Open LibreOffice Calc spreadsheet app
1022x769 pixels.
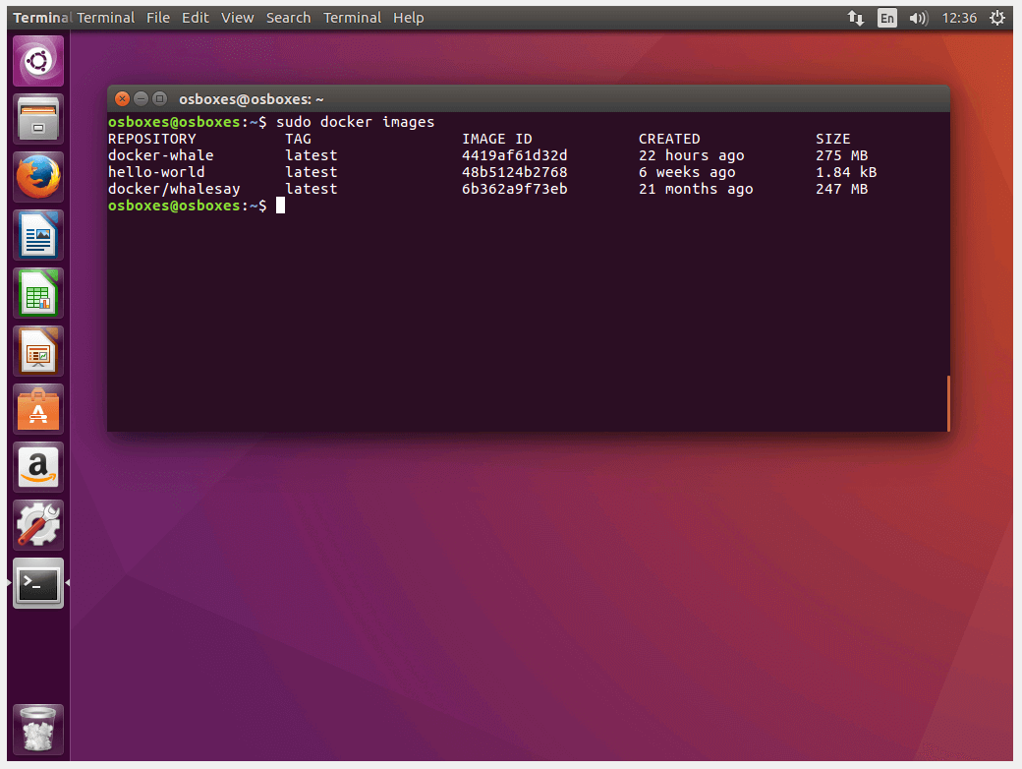38,293
